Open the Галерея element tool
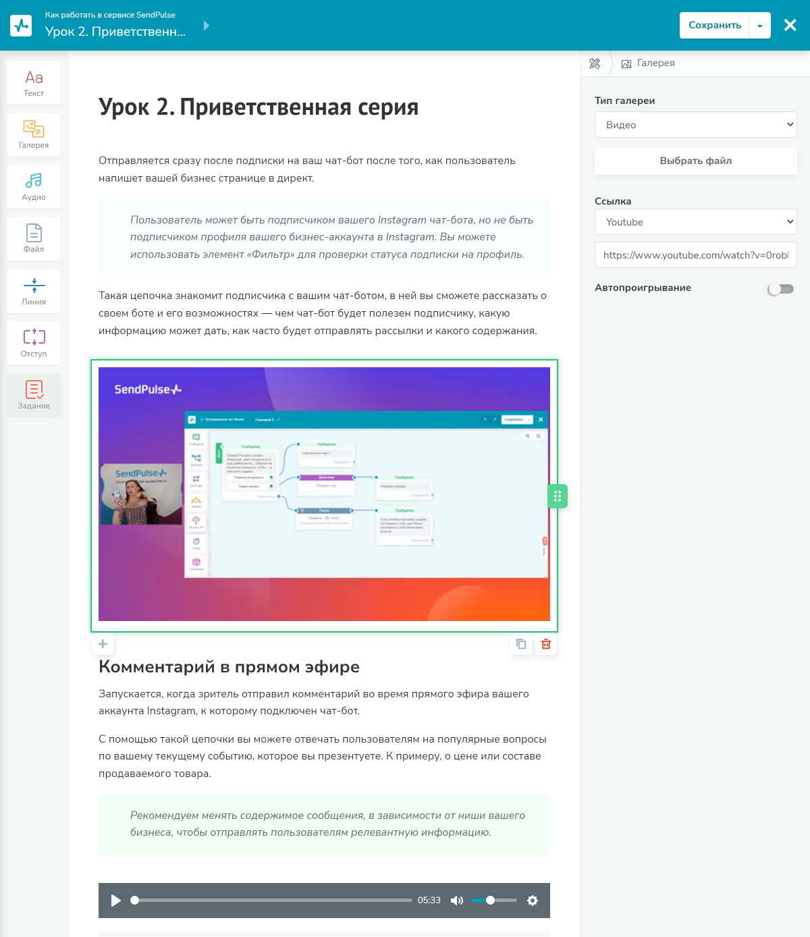Viewport: 810px width, 937px height. point(33,134)
